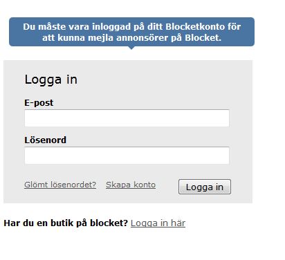Place cursor in the password box
This screenshot has width=285, height=260.
(x=127, y=156)
